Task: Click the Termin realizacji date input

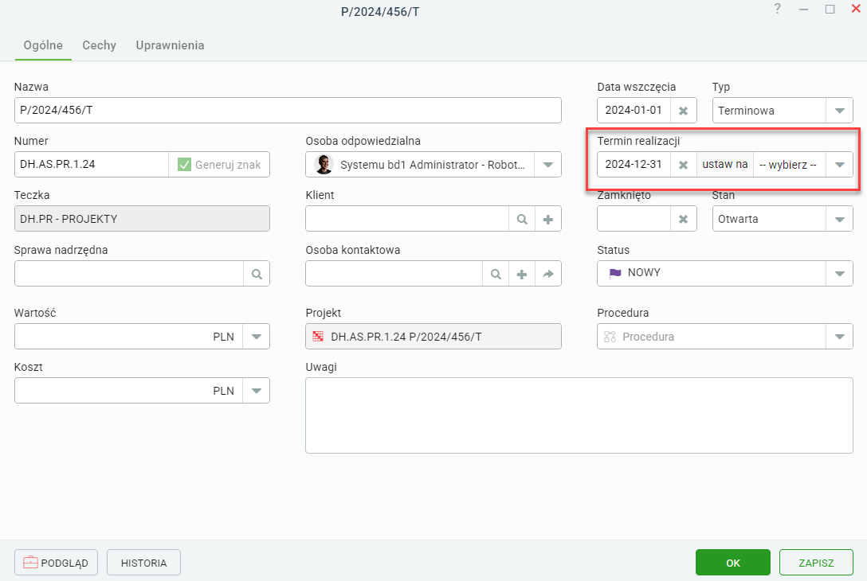Action: click(x=634, y=165)
